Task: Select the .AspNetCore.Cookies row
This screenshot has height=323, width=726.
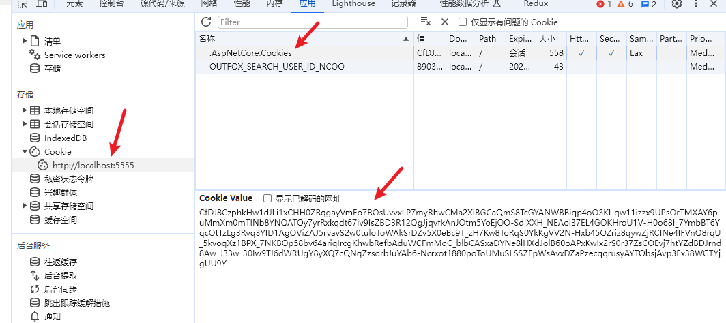Action: click(x=250, y=52)
